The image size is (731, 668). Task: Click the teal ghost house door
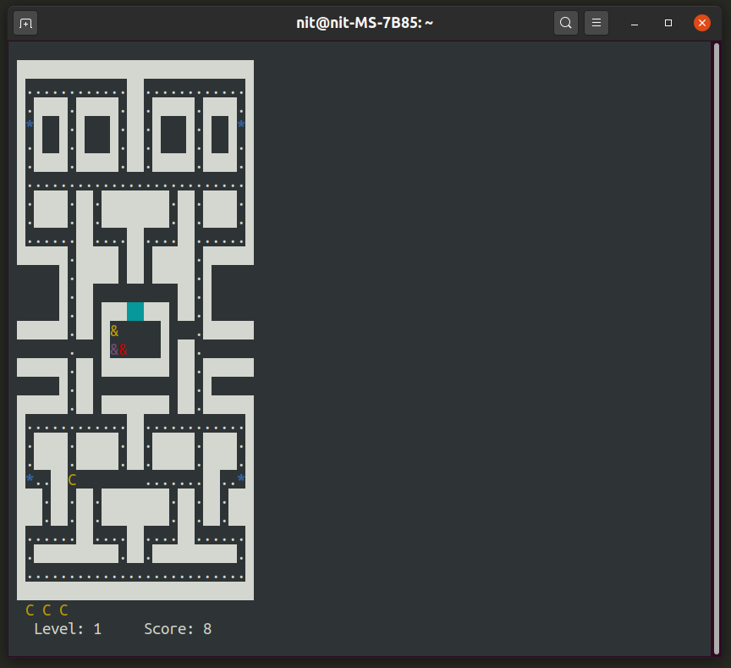pyautogui.click(x=135, y=312)
